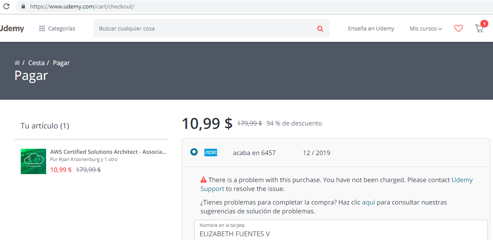Viewport: 493px width, 240px height.
Task: Focus the 'Buscar cualquier cosa' search field
Action: (x=203, y=29)
